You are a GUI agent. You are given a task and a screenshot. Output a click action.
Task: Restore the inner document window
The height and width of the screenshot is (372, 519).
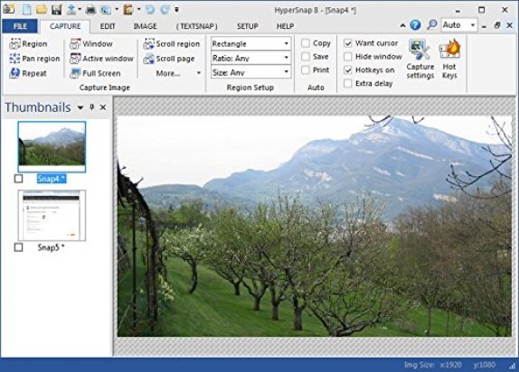[496, 25]
